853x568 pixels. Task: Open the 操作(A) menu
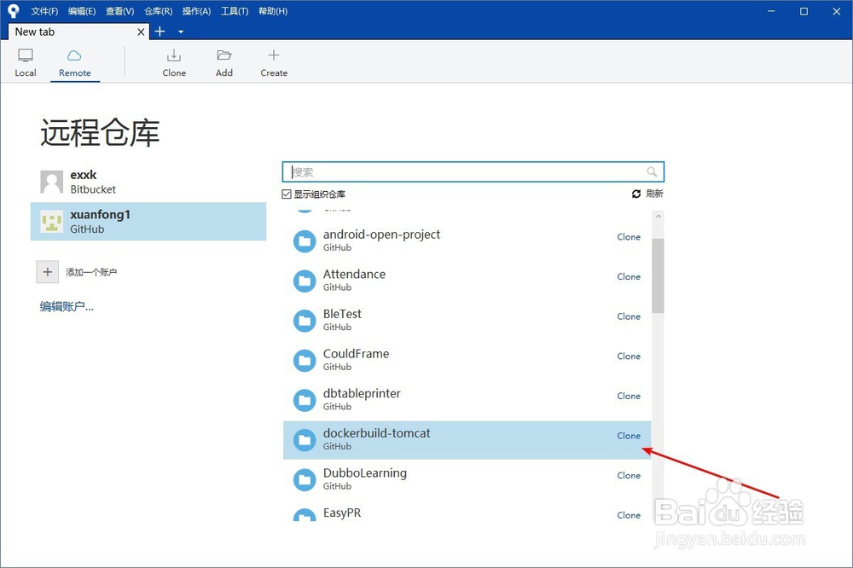tap(196, 11)
